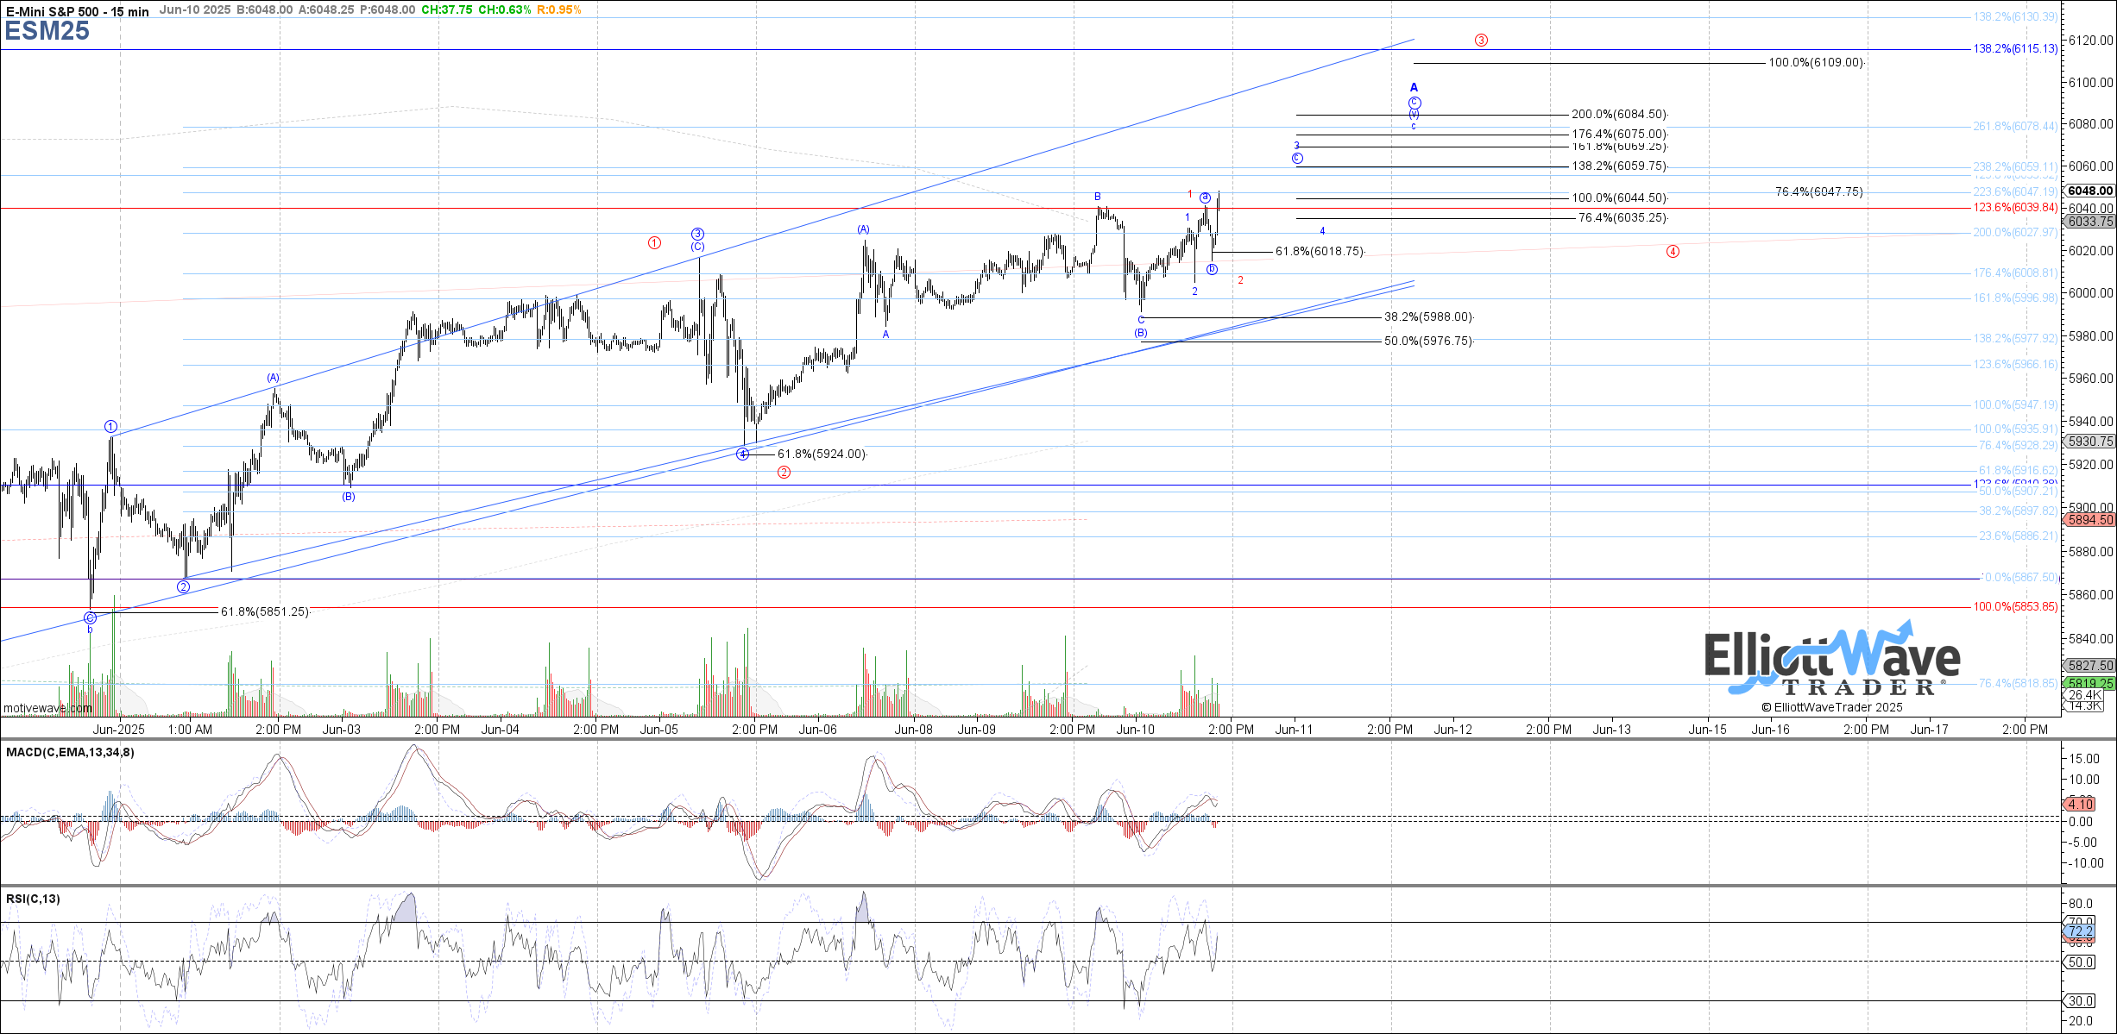
Task: Select the red circled 2 wave marker
Action: 784,473
